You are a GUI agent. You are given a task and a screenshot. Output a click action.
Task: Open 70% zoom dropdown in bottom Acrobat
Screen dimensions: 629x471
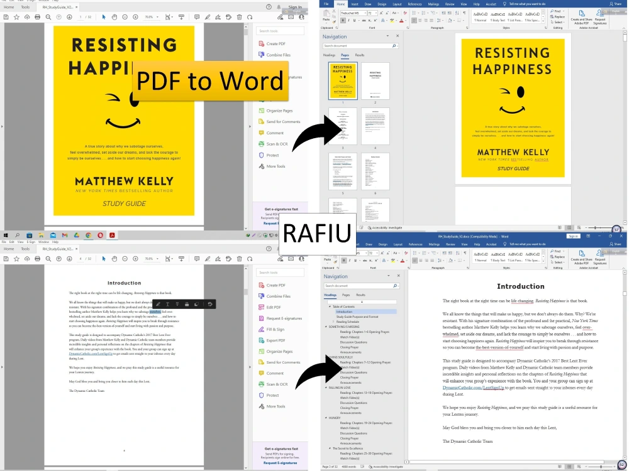tap(157, 259)
